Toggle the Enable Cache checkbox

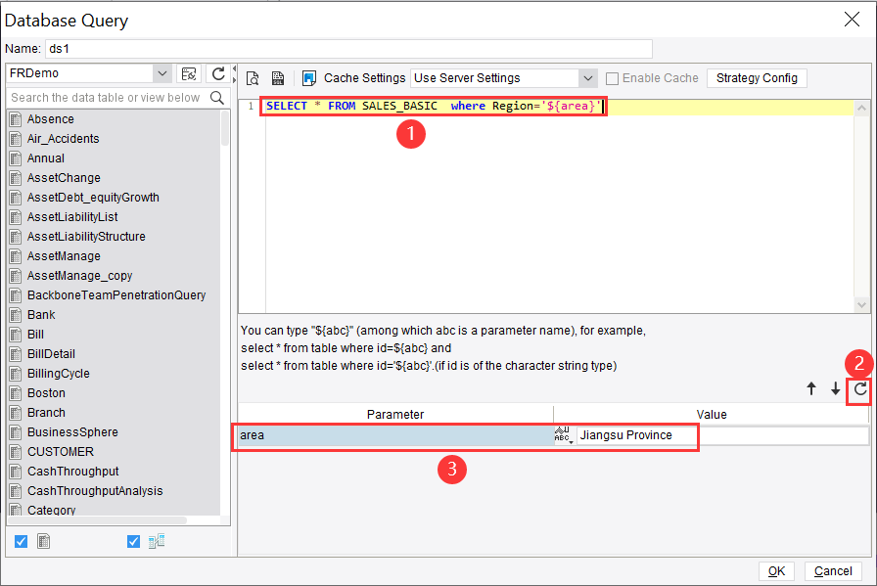pos(610,78)
